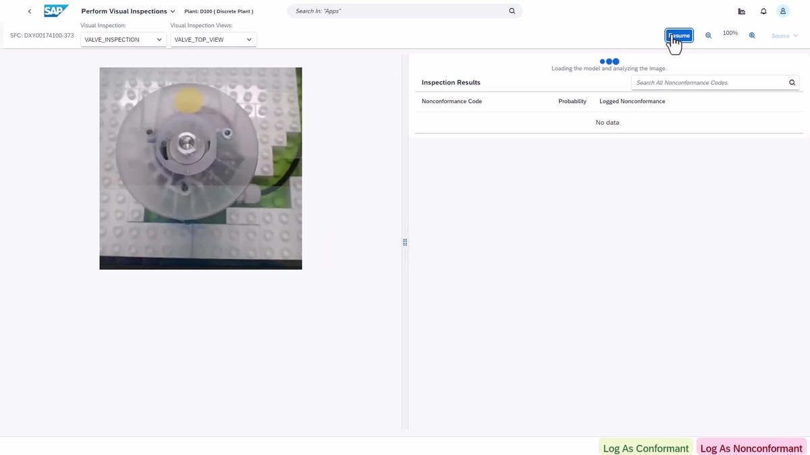Click Log As Nonconformant
The image size is (810, 455).
click(x=751, y=448)
